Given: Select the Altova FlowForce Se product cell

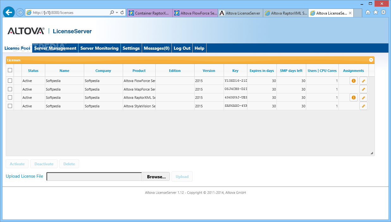Looking at the screenshot, I should click(x=139, y=81).
